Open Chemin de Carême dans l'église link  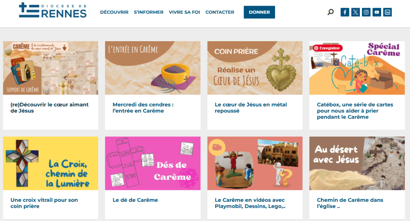point(350,203)
